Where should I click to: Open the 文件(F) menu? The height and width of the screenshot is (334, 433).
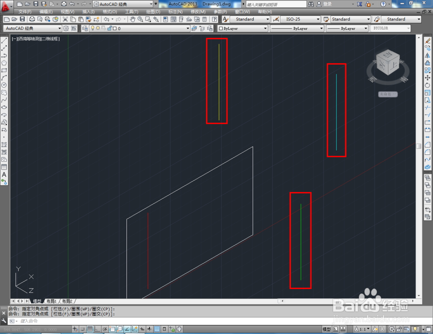coord(25,12)
